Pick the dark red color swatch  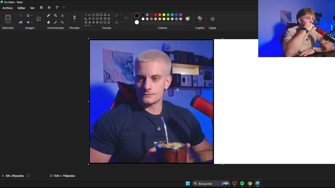tap(151, 15)
